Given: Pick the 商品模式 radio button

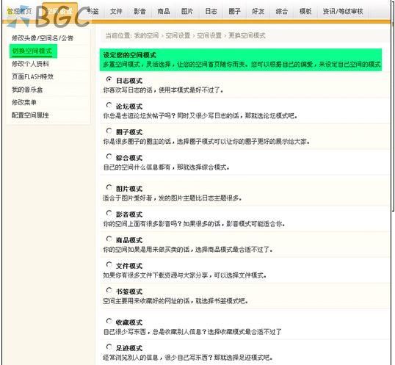Looking at the screenshot, I should coord(109,239).
